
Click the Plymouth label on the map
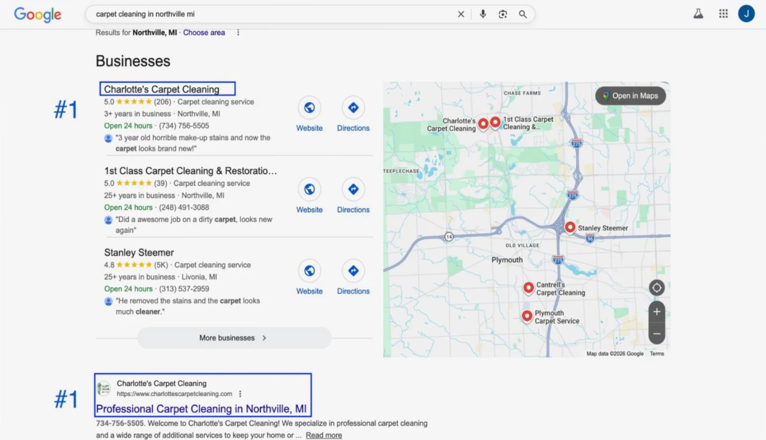[x=507, y=260]
